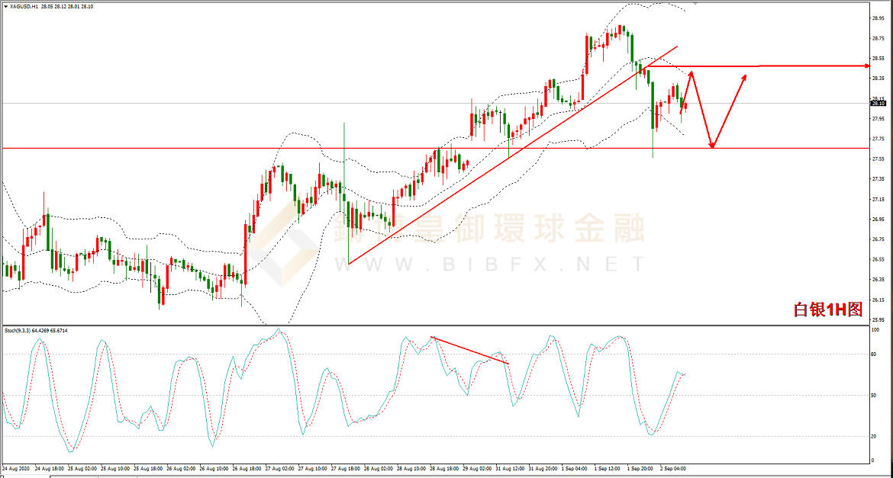The width and height of the screenshot is (893, 478).
Task: Click the arrowhead ending the resistance line
Action: [867, 66]
